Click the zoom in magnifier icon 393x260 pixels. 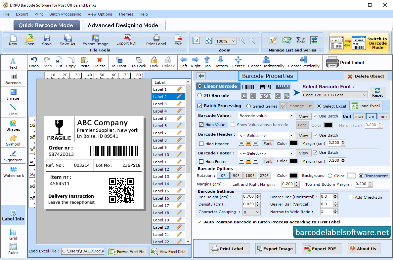(x=242, y=41)
